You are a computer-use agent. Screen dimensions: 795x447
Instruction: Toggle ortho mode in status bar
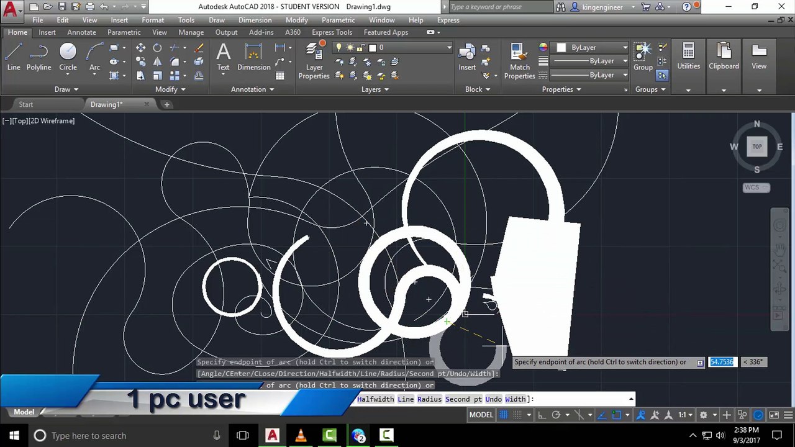(542, 415)
